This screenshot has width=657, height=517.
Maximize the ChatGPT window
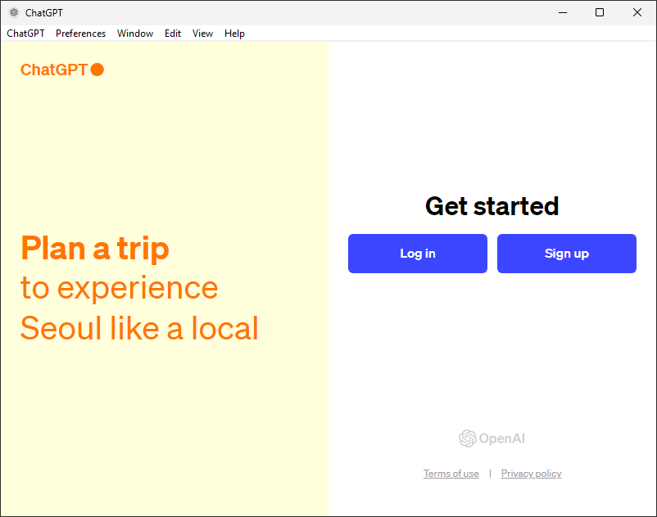600,12
